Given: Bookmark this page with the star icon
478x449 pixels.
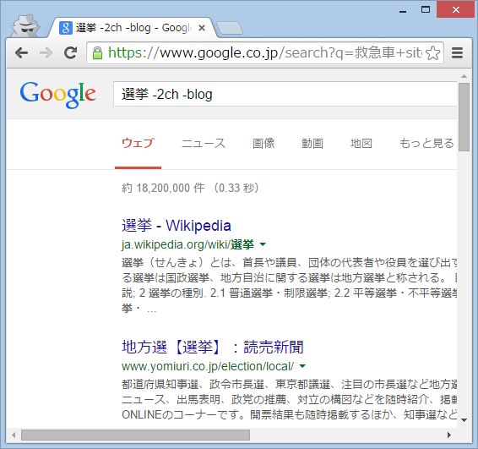Looking at the screenshot, I should (x=433, y=53).
